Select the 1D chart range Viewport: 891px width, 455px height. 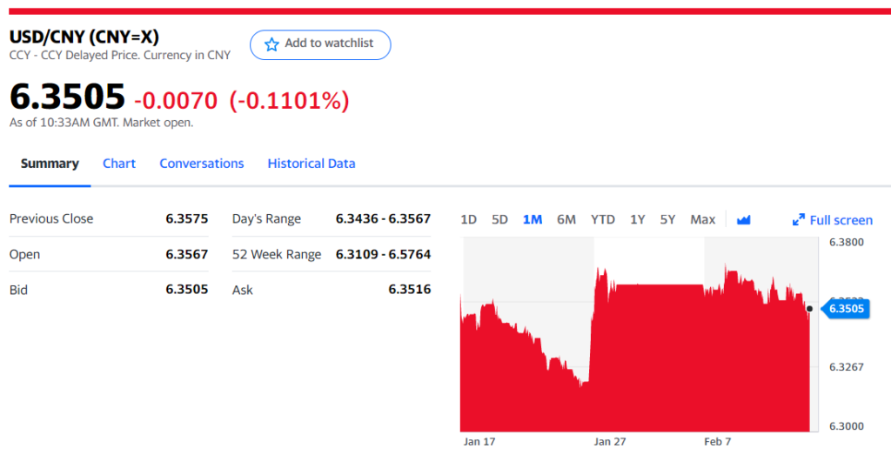468,219
